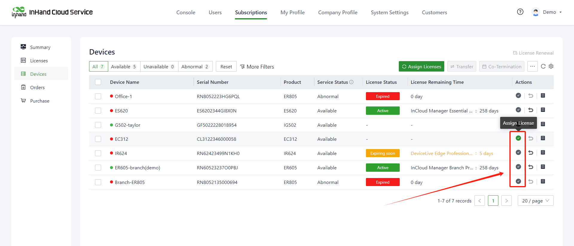Screen dimensions: 574x246
Task: Click the help question mark icon
Action: [520, 12]
